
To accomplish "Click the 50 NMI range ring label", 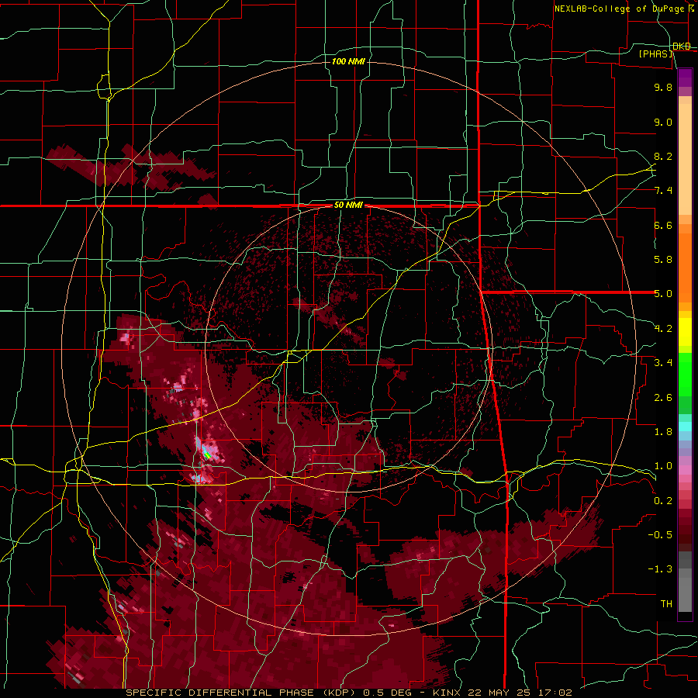I will coord(348,206).
